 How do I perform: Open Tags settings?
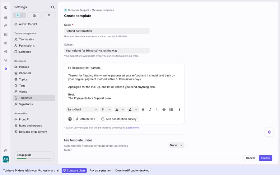point(34,85)
